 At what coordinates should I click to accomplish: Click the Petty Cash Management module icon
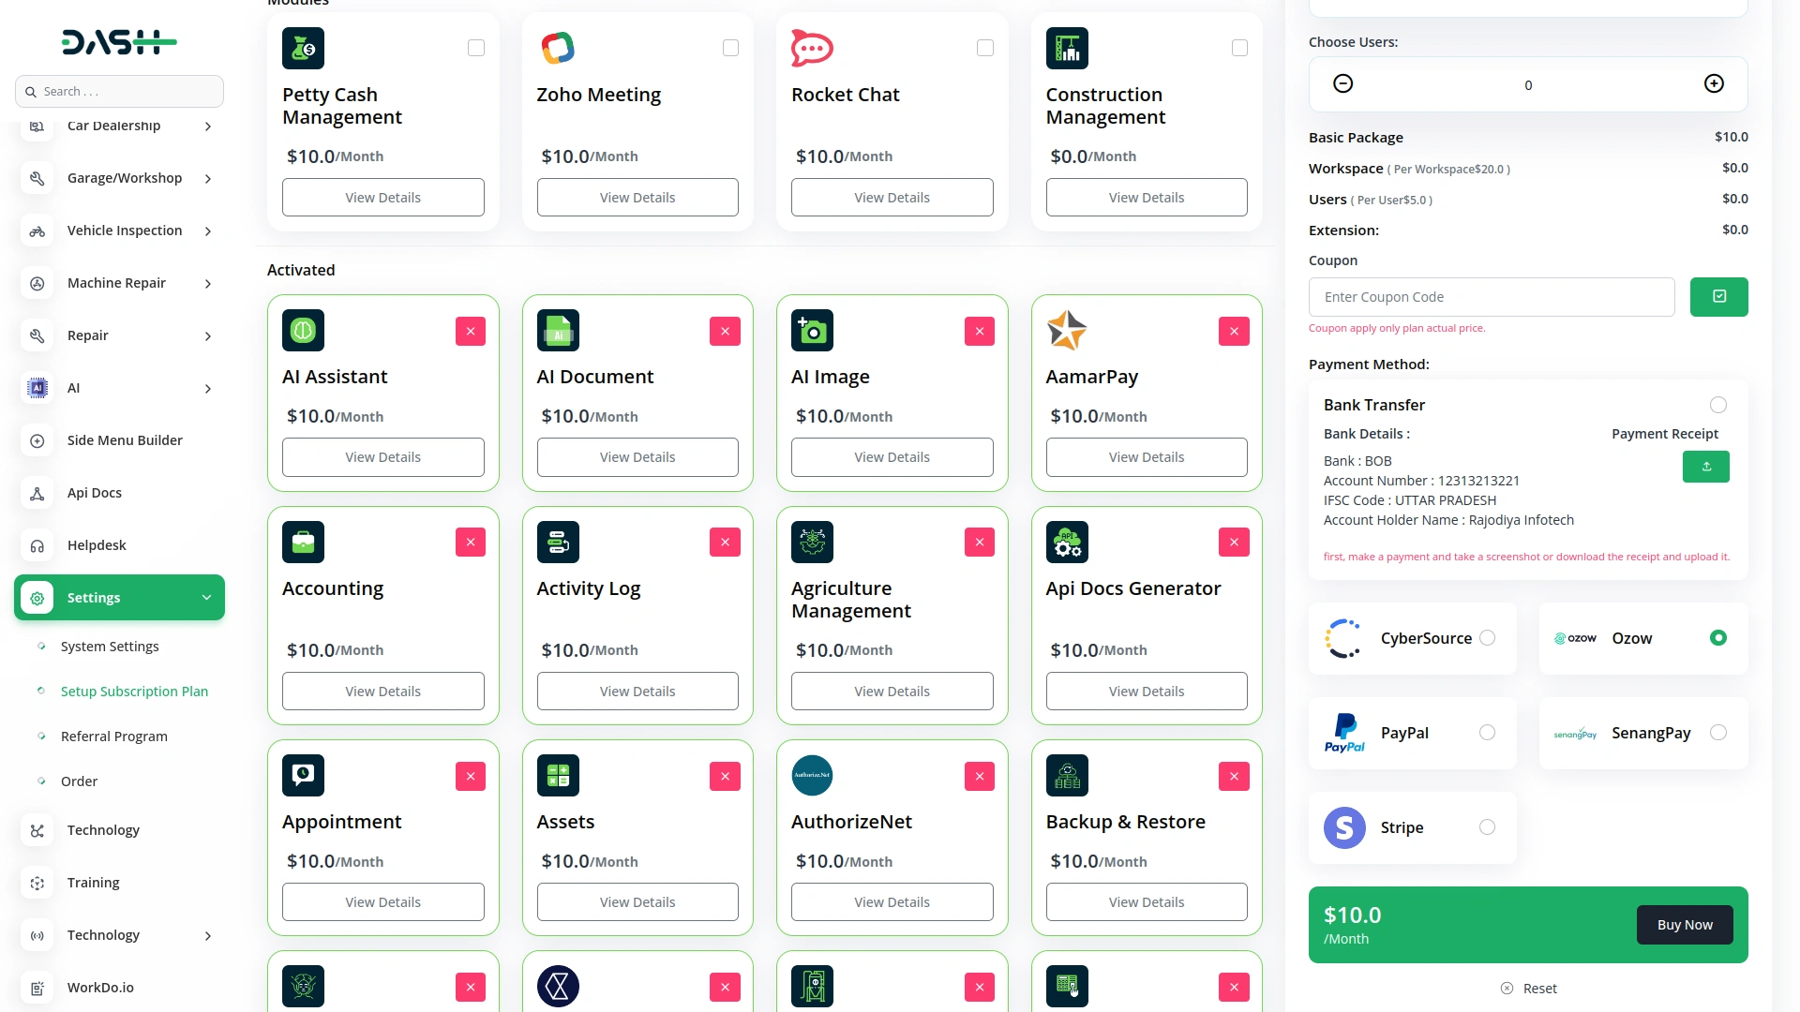[x=303, y=49]
